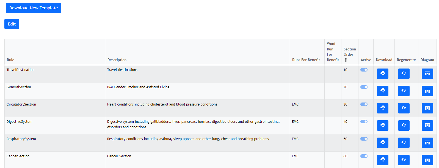Sort by Runs For Benefit header
Viewport: 439px width, 168px height.
pyautogui.click(x=306, y=60)
